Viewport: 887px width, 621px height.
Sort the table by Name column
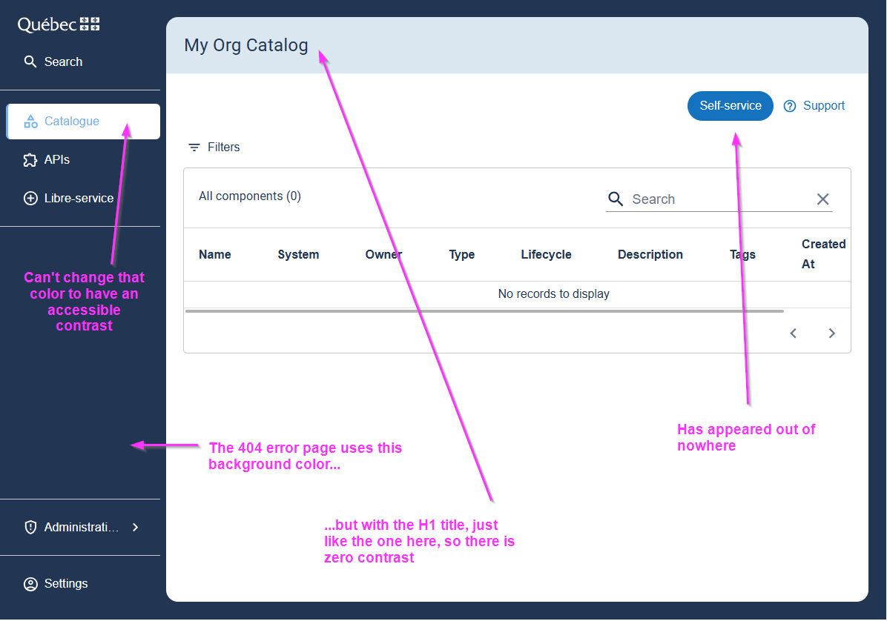pos(215,255)
